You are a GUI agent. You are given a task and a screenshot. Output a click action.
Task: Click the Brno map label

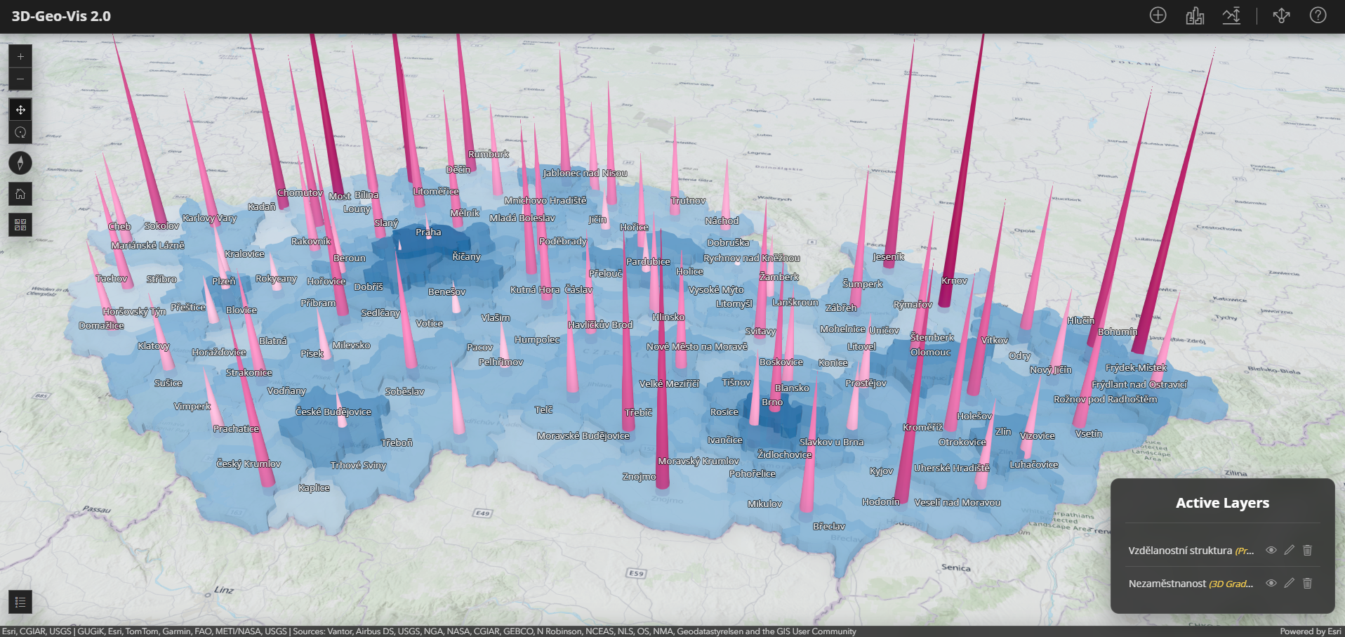(x=772, y=402)
